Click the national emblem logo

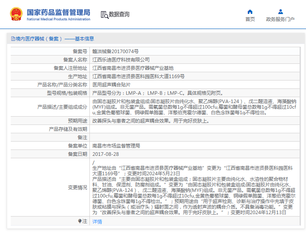coord(16,14)
